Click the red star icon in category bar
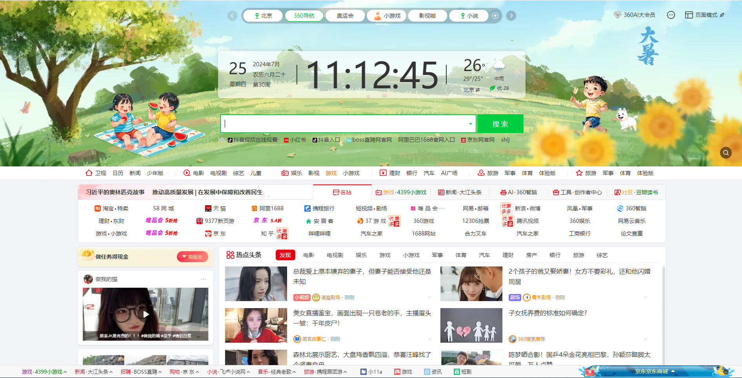This screenshot has height=378, width=742. coord(579,173)
